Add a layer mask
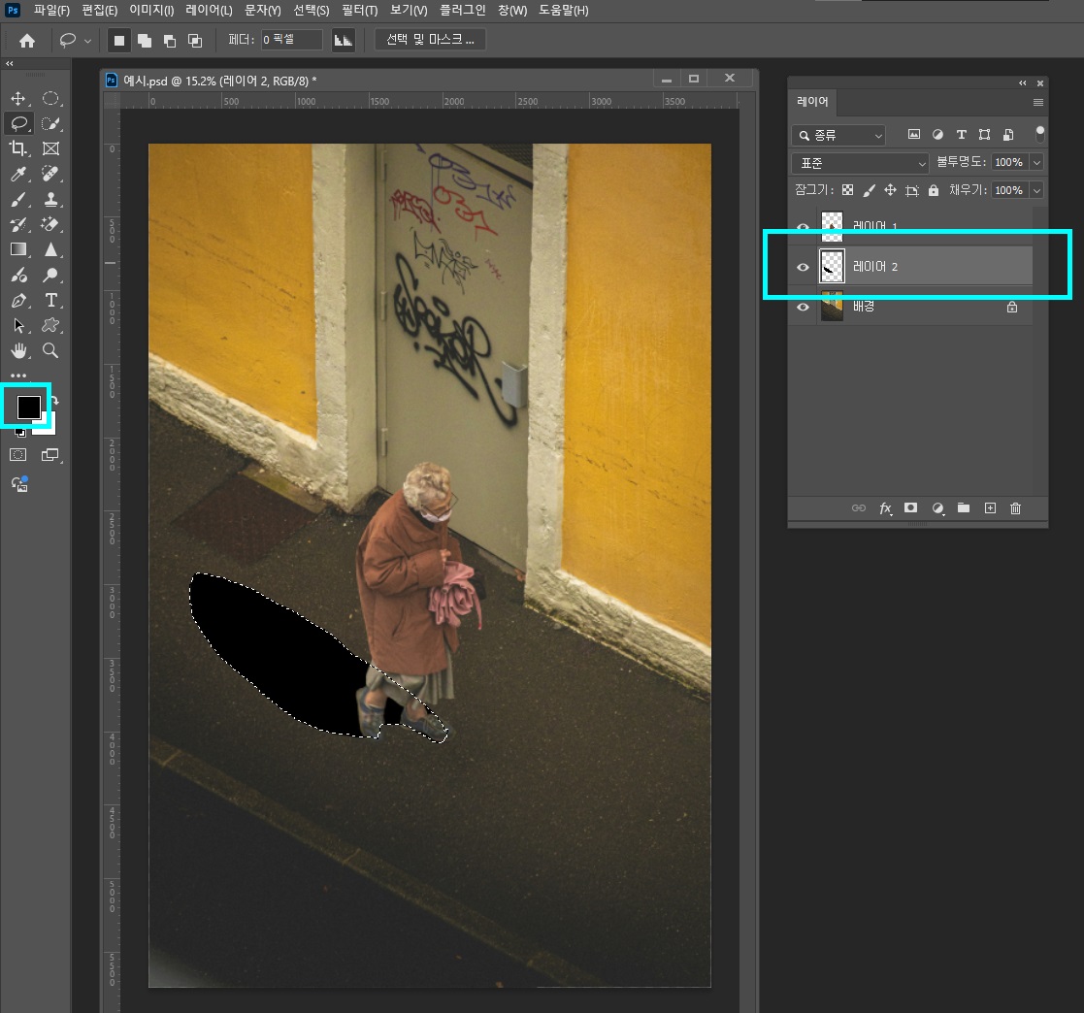The width and height of the screenshot is (1084, 1013). (910, 507)
